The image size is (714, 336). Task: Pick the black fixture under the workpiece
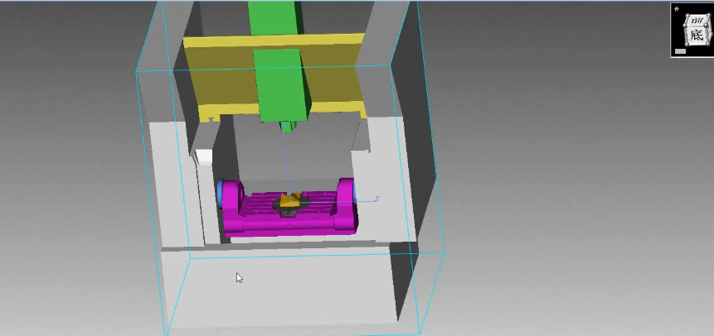(x=289, y=212)
